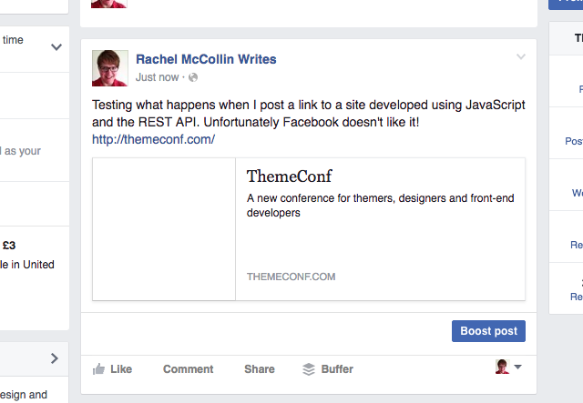Click the small commenter avatar thumbnail

tap(502, 367)
